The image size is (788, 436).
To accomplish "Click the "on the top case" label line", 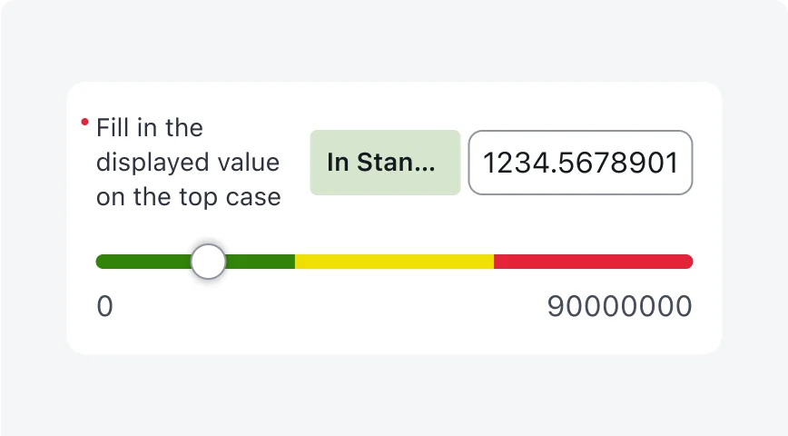I will (188, 197).
